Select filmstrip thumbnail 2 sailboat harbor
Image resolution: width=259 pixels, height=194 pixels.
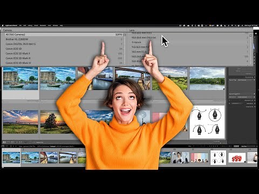point(30,157)
